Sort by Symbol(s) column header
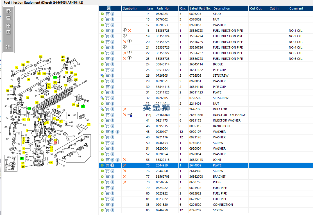The width and height of the screenshot is (313, 215). click(133, 8)
